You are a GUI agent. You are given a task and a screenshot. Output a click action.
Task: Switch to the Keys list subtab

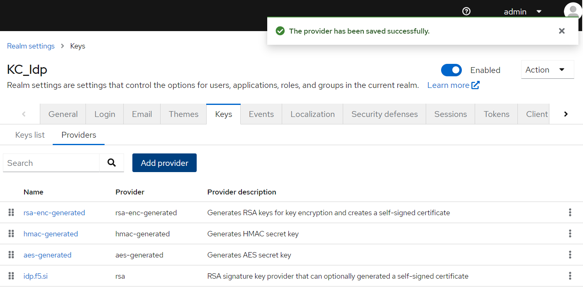pyautogui.click(x=30, y=135)
